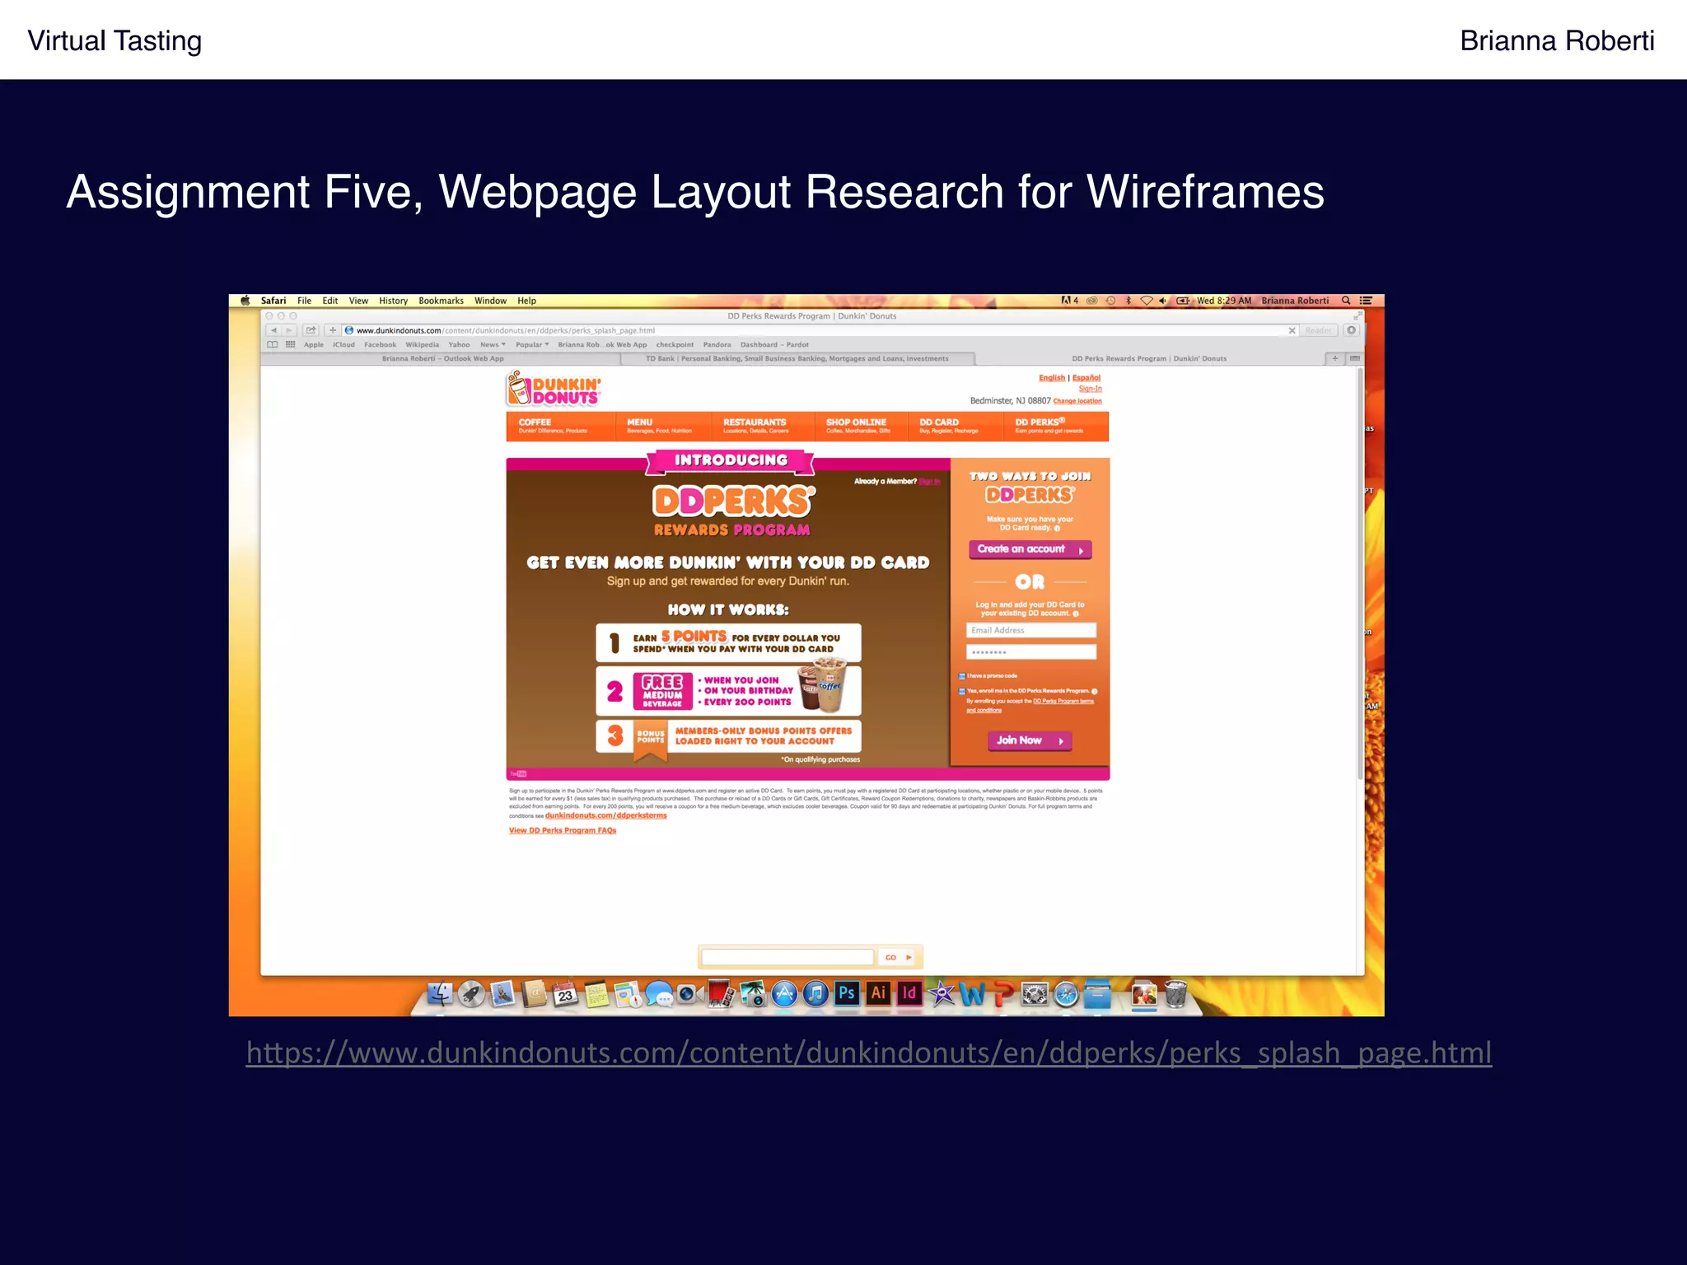Open Calendar icon showing 23 in the Dock
Screen dimensions: 1687x1265
(565, 994)
